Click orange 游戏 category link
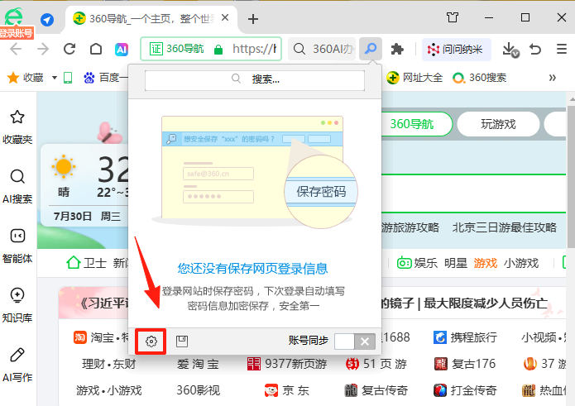 pos(485,263)
